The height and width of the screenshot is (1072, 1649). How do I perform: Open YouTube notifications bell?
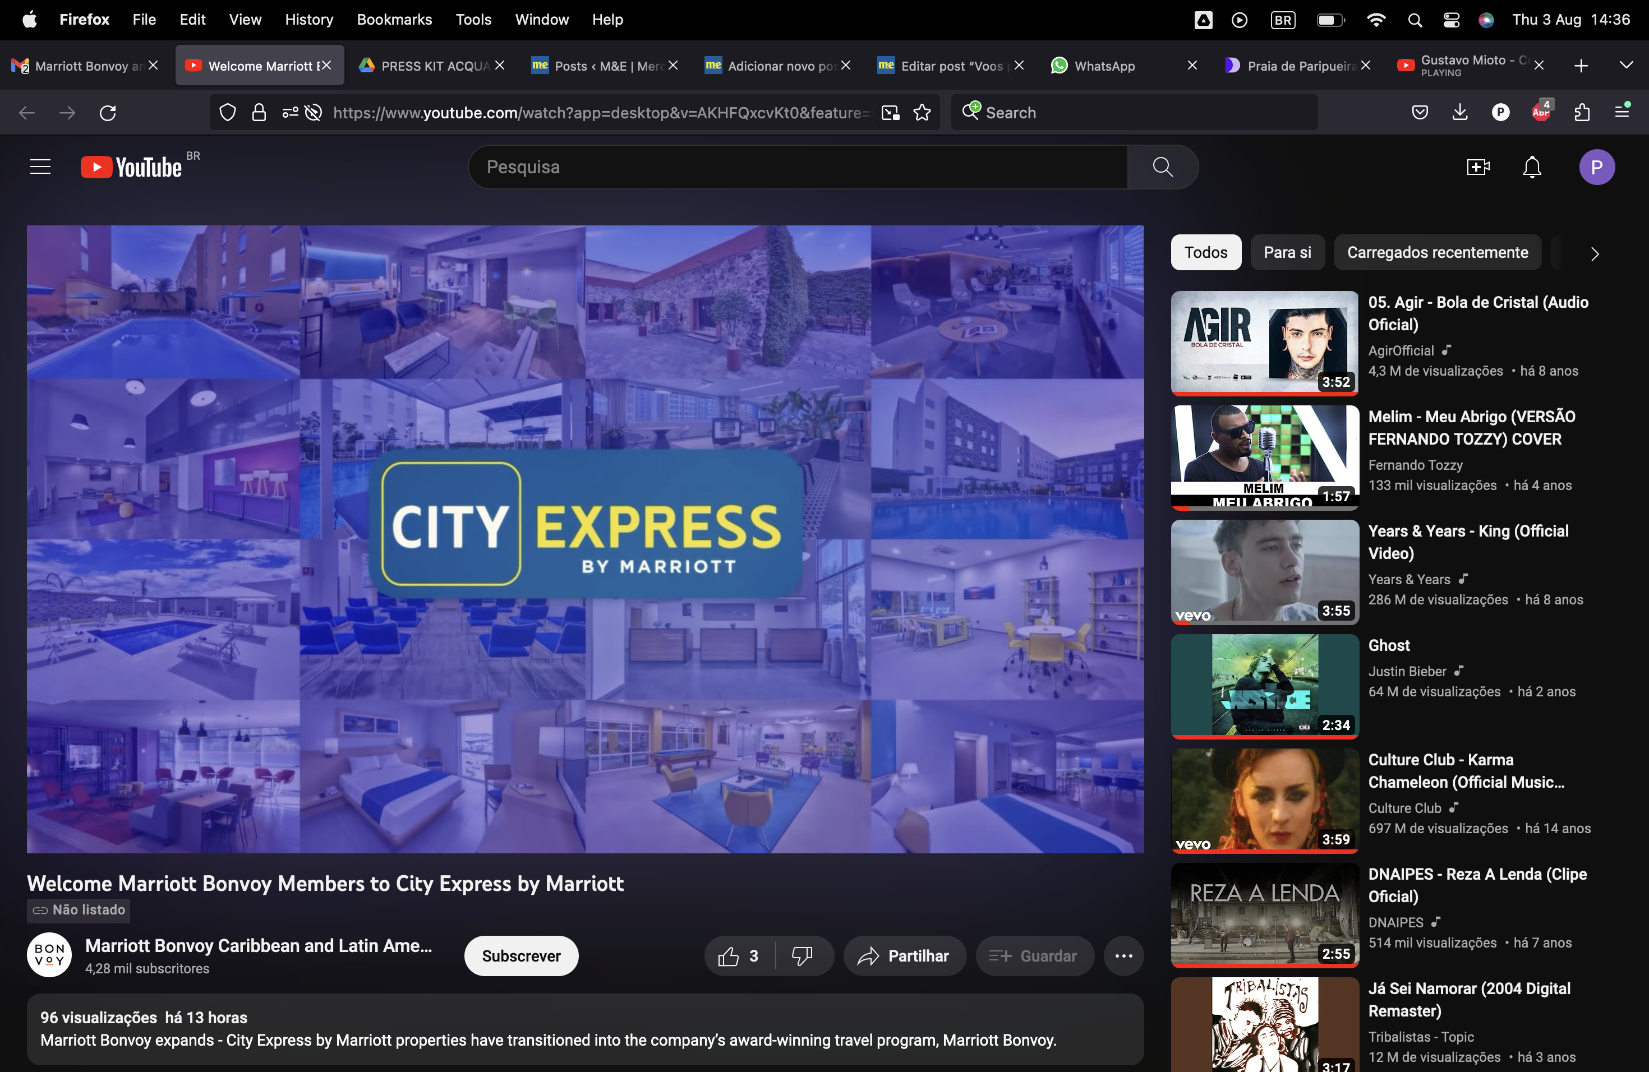[x=1532, y=167]
